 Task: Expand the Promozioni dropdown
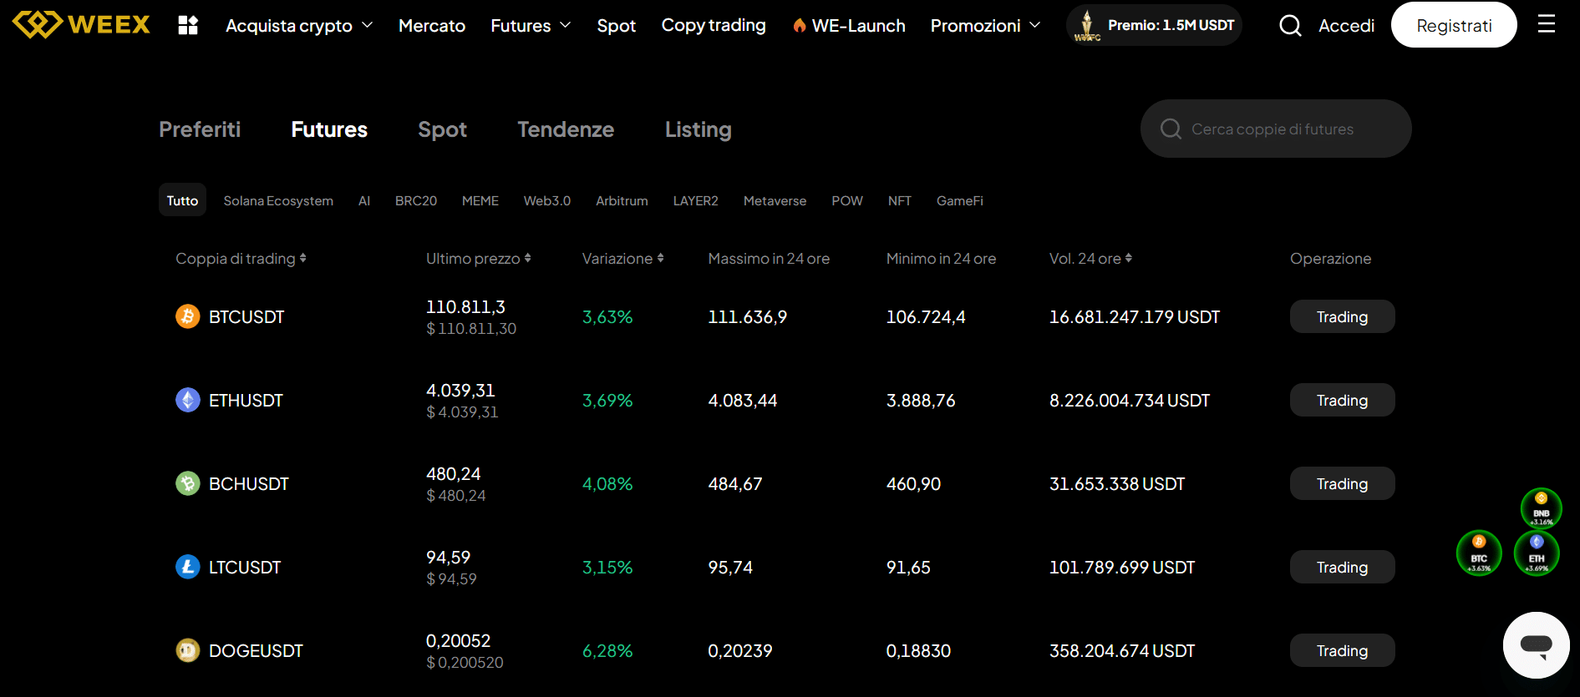(x=985, y=26)
